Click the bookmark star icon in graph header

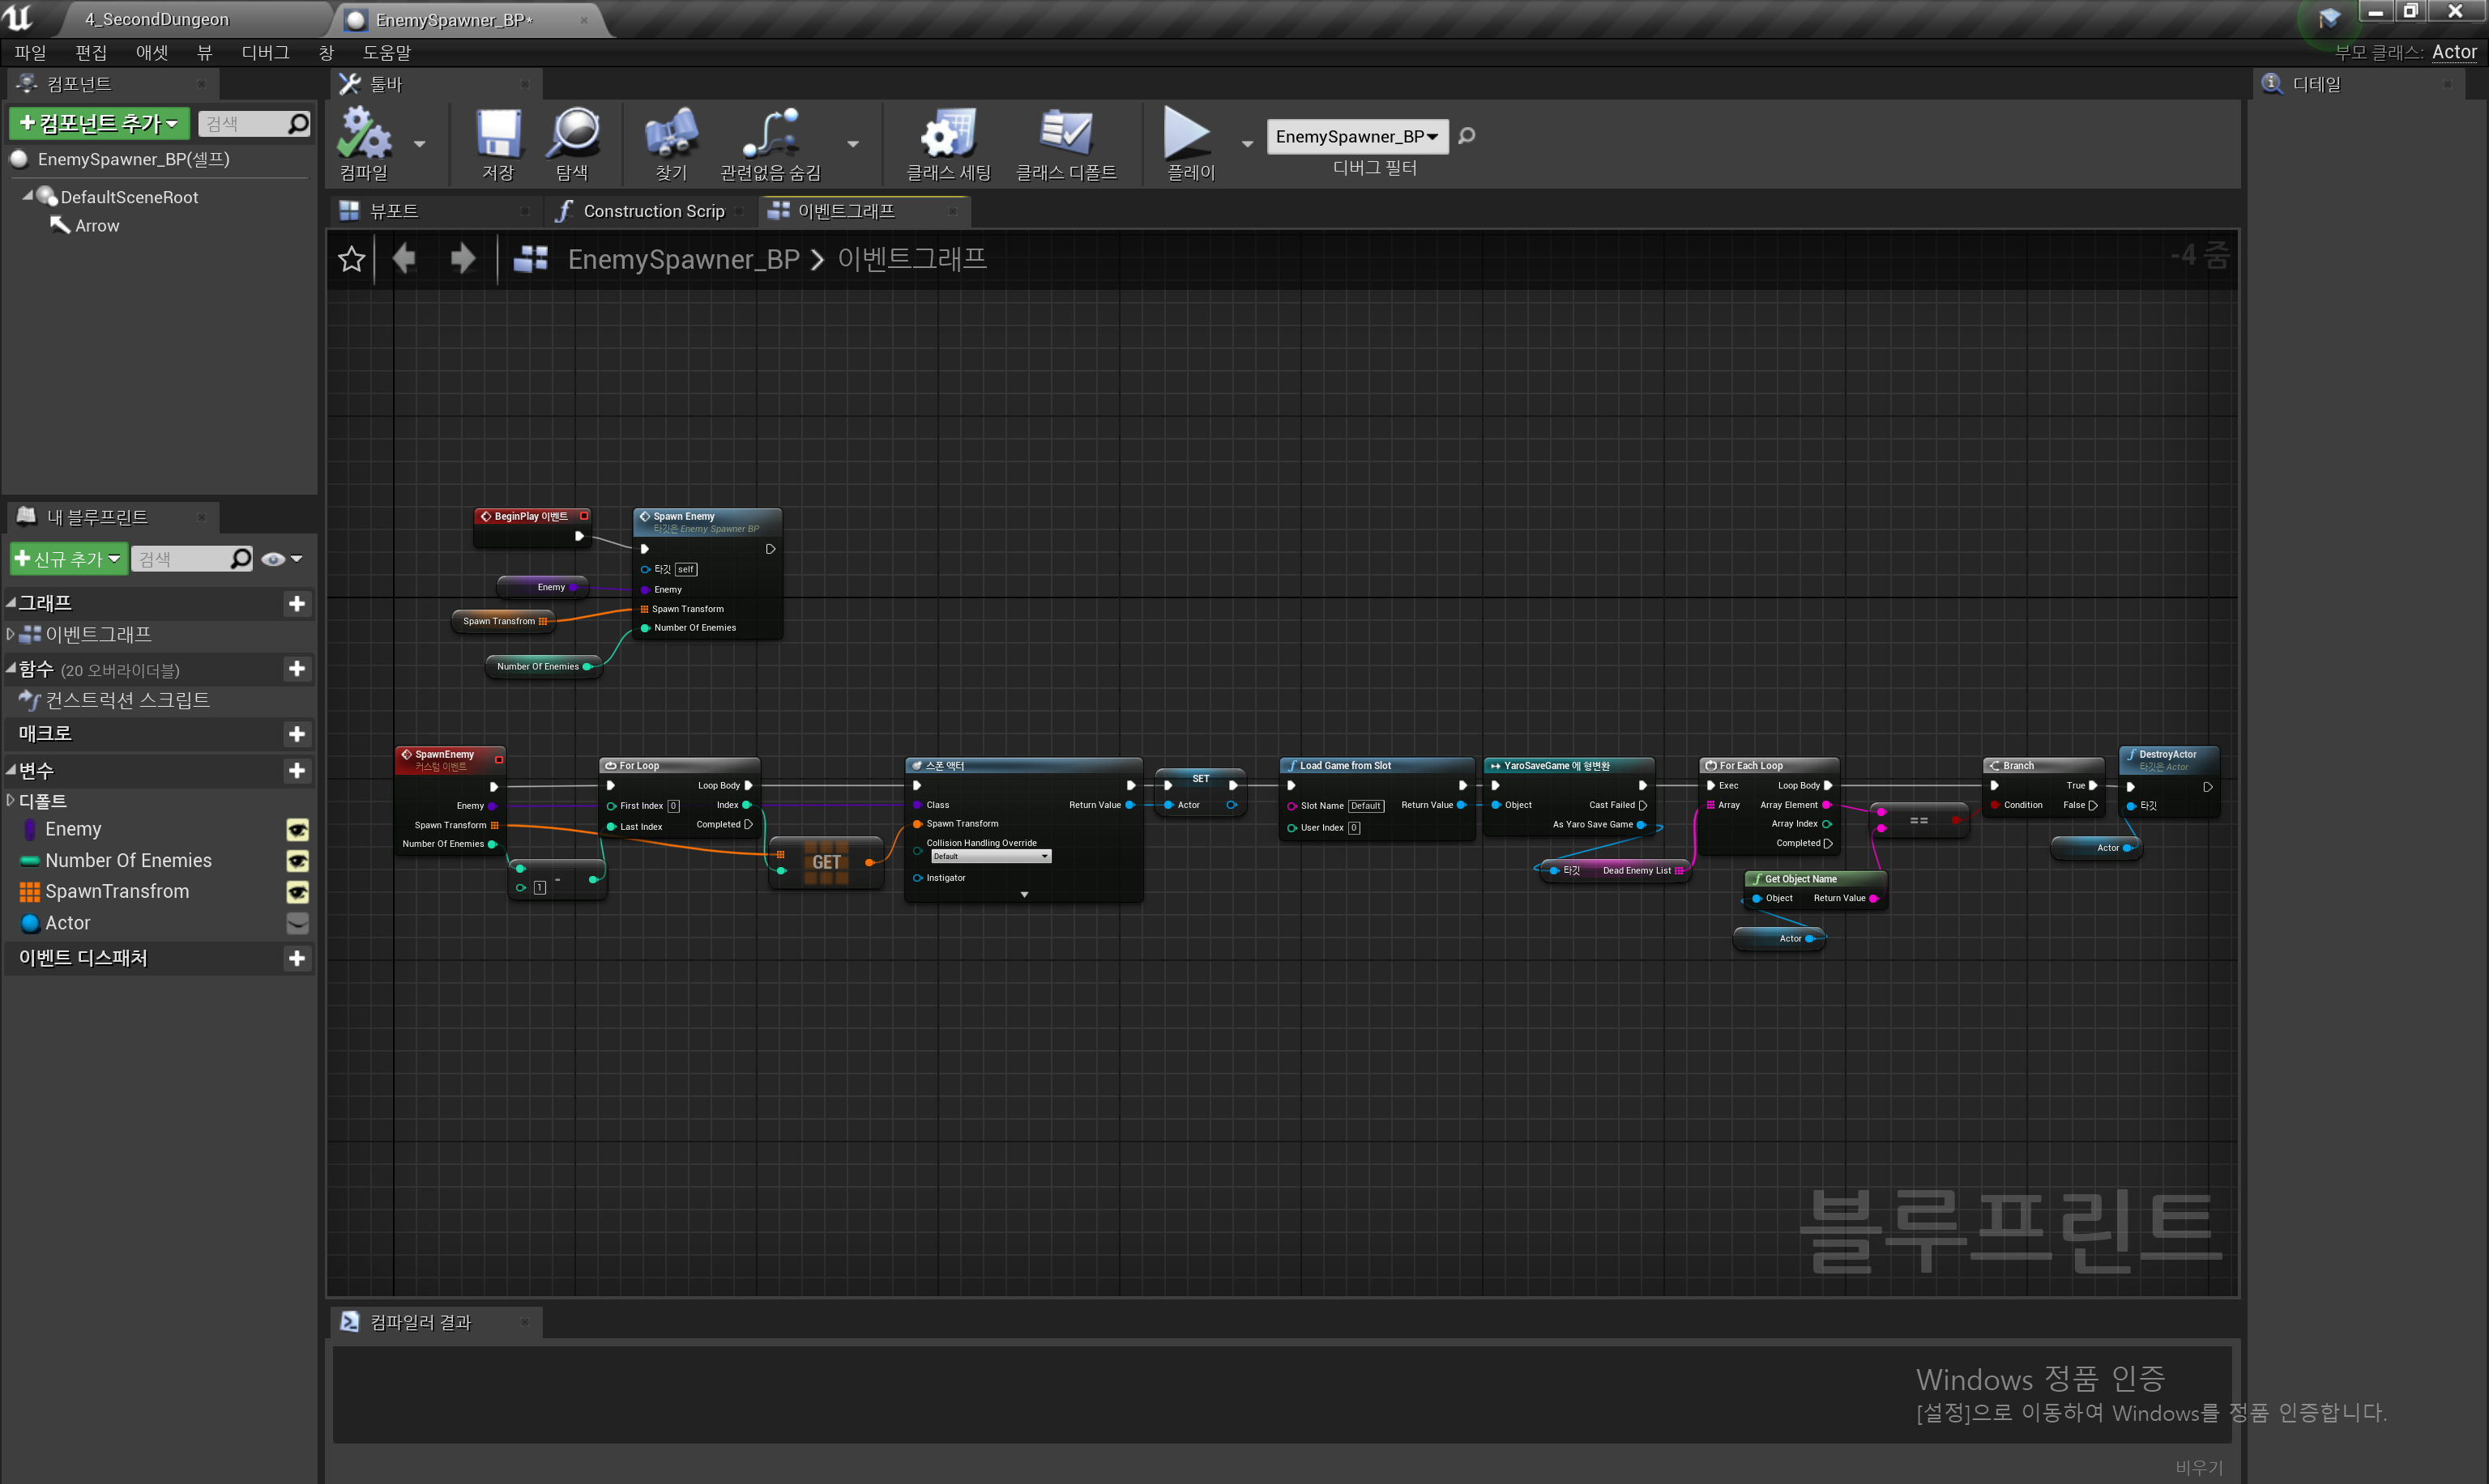(x=352, y=259)
